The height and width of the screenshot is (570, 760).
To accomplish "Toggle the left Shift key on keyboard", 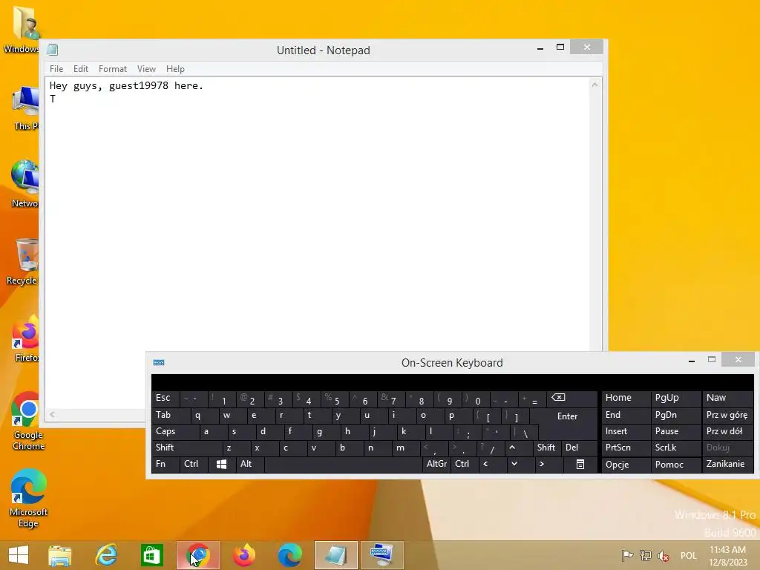I will pos(186,448).
